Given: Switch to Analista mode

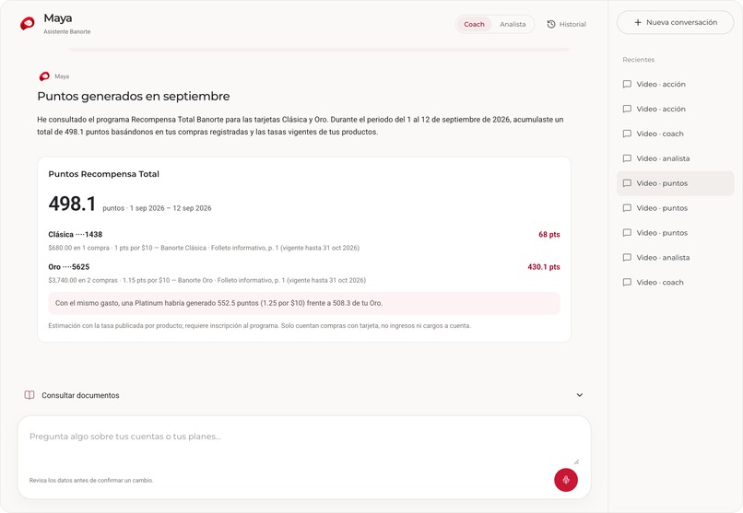Looking at the screenshot, I should (513, 24).
